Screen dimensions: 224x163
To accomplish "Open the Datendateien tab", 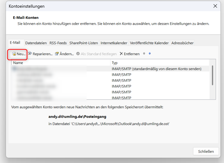I will tap(36, 43).
